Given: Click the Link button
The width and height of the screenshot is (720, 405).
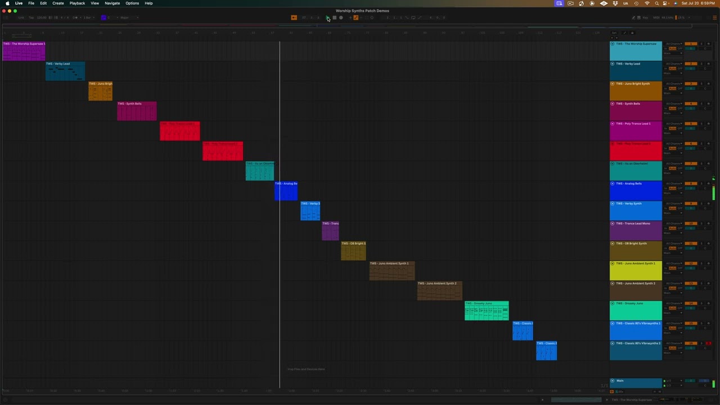Looking at the screenshot, I should [x=21, y=17].
